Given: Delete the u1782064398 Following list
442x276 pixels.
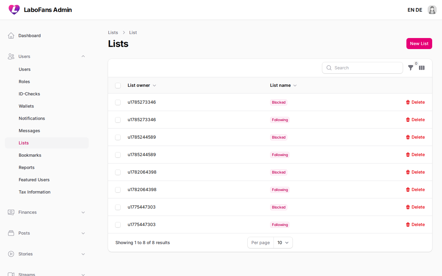Looking at the screenshot, I should (x=415, y=190).
